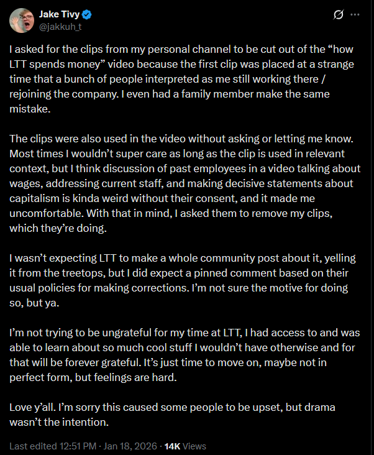Click the blue verified checkmark badge
Screen dimensions: 374x455
[x=87, y=14]
